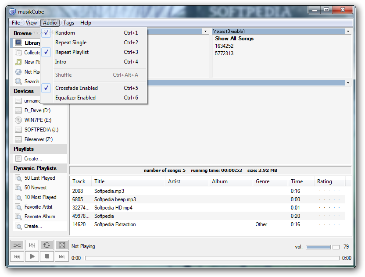
Task: Click the 50 Last Played icon
Action: pyautogui.click(x=18, y=178)
